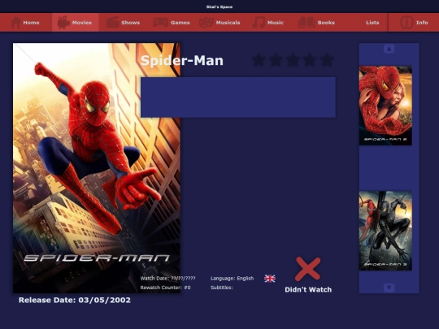Open the Home tab

(26, 23)
